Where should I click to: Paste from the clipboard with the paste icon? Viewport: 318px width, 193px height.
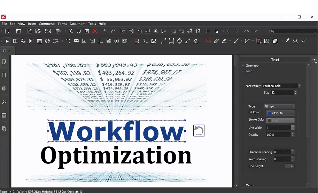click(87, 31)
